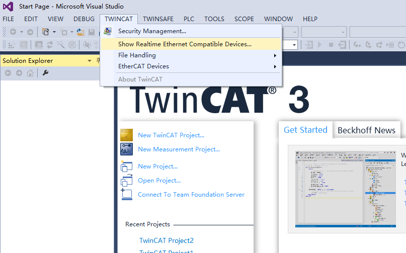Viewport: 406px width, 253px height.
Task: Click the Visual Studio logo icon
Action: pos(8,6)
